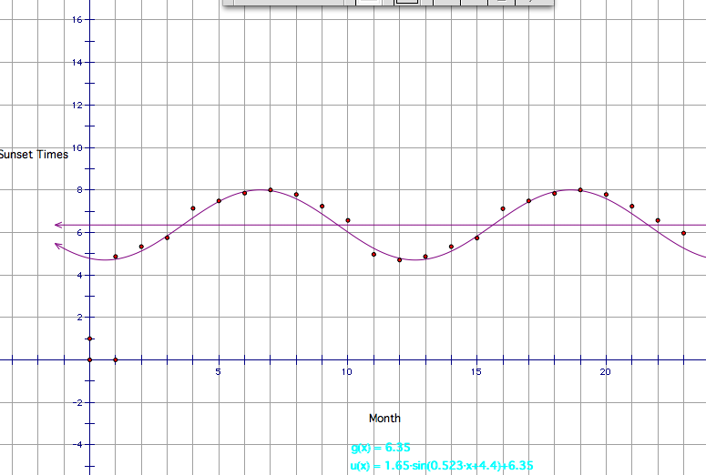Image resolution: width=706 pixels, height=475 pixels.
Task: Click the "Sunset Times" y-axis label
Action: (x=34, y=155)
